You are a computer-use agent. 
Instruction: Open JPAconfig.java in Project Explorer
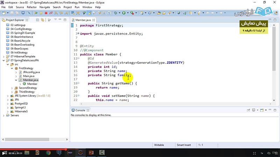point(31,72)
